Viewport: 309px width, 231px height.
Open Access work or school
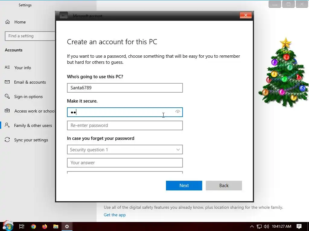click(x=34, y=111)
